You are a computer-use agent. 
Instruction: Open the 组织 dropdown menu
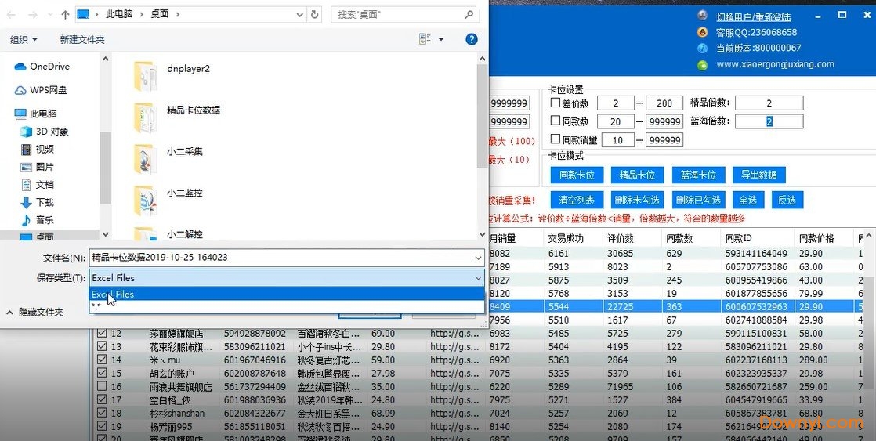coord(24,40)
